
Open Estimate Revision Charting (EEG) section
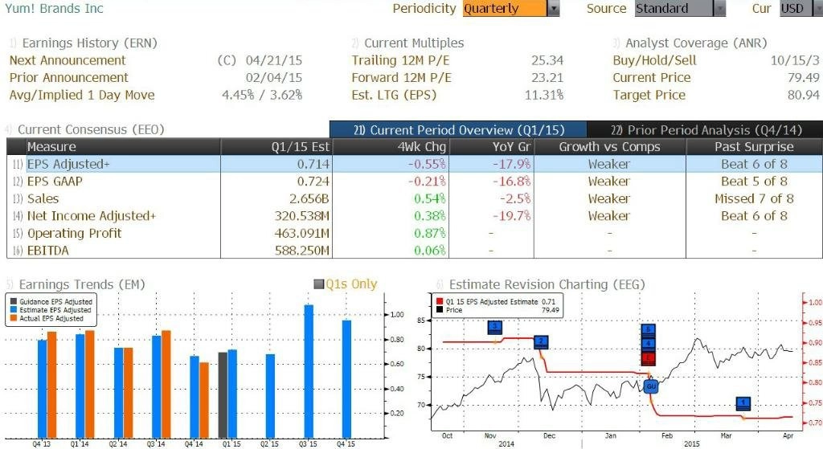tap(547, 284)
